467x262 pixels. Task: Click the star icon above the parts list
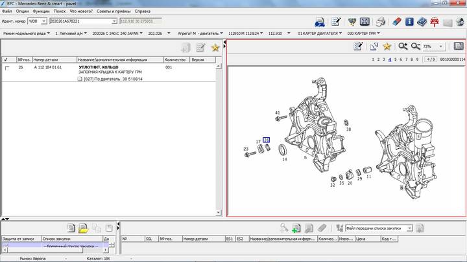pos(215,47)
